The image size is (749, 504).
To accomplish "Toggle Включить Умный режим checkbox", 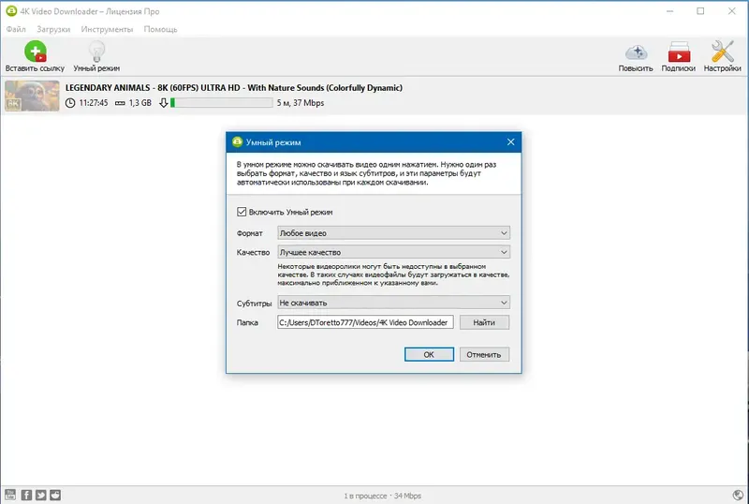I will click(x=242, y=212).
